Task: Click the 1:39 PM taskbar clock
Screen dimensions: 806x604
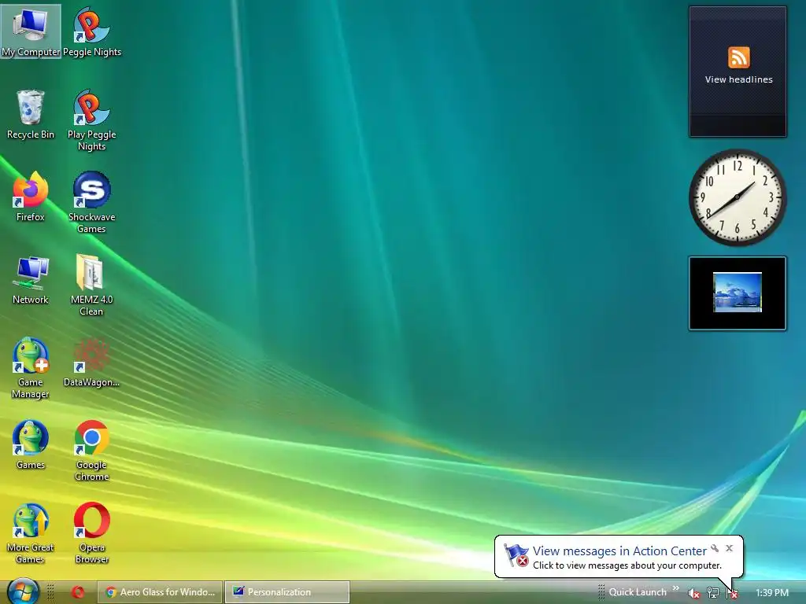Action: point(772,593)
